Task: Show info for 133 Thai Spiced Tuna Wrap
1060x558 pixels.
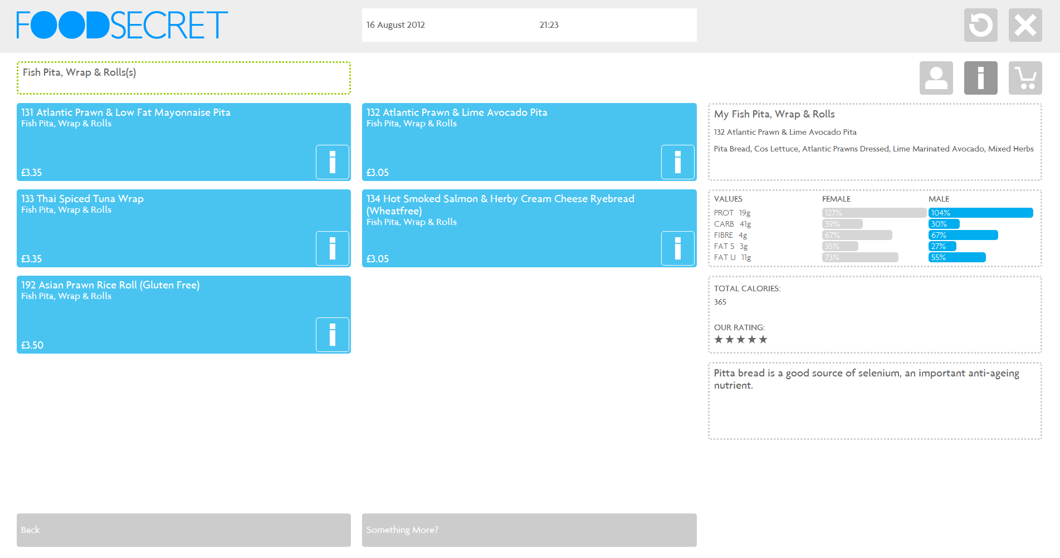Action: click(333, 248)
